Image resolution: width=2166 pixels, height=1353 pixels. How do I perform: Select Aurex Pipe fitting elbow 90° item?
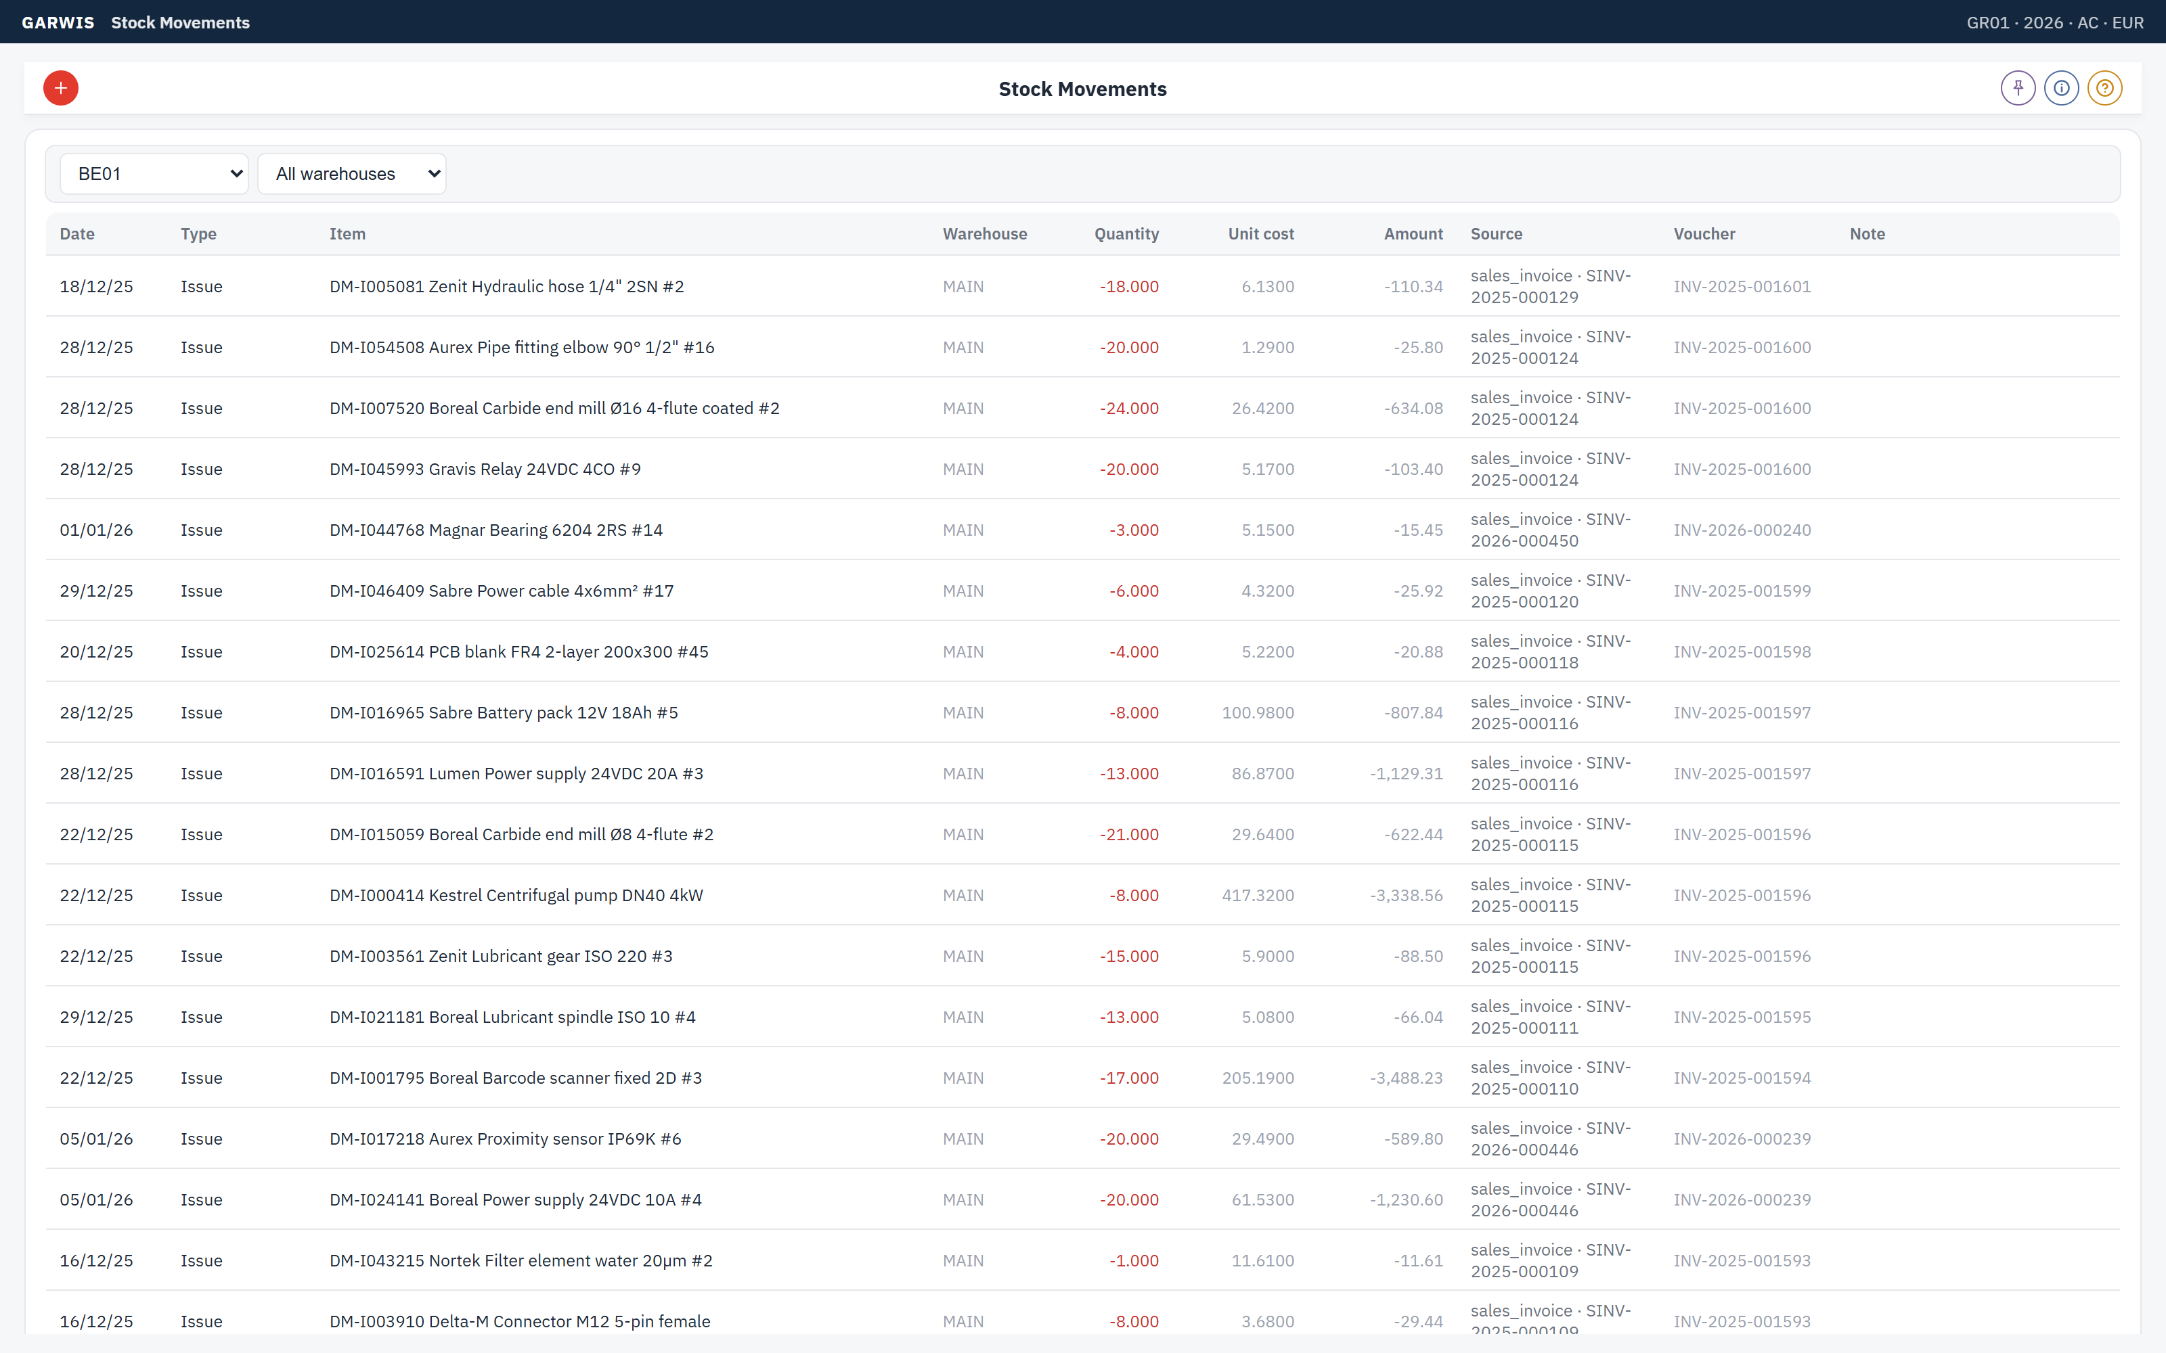click(x=522, y=347)
